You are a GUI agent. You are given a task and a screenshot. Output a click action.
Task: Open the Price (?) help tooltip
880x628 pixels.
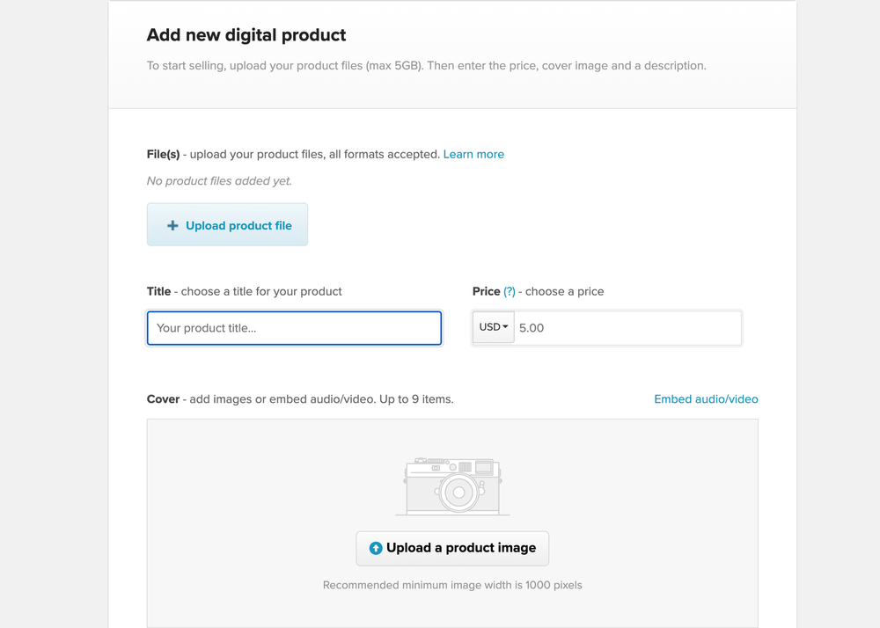(x=508, y=291)
